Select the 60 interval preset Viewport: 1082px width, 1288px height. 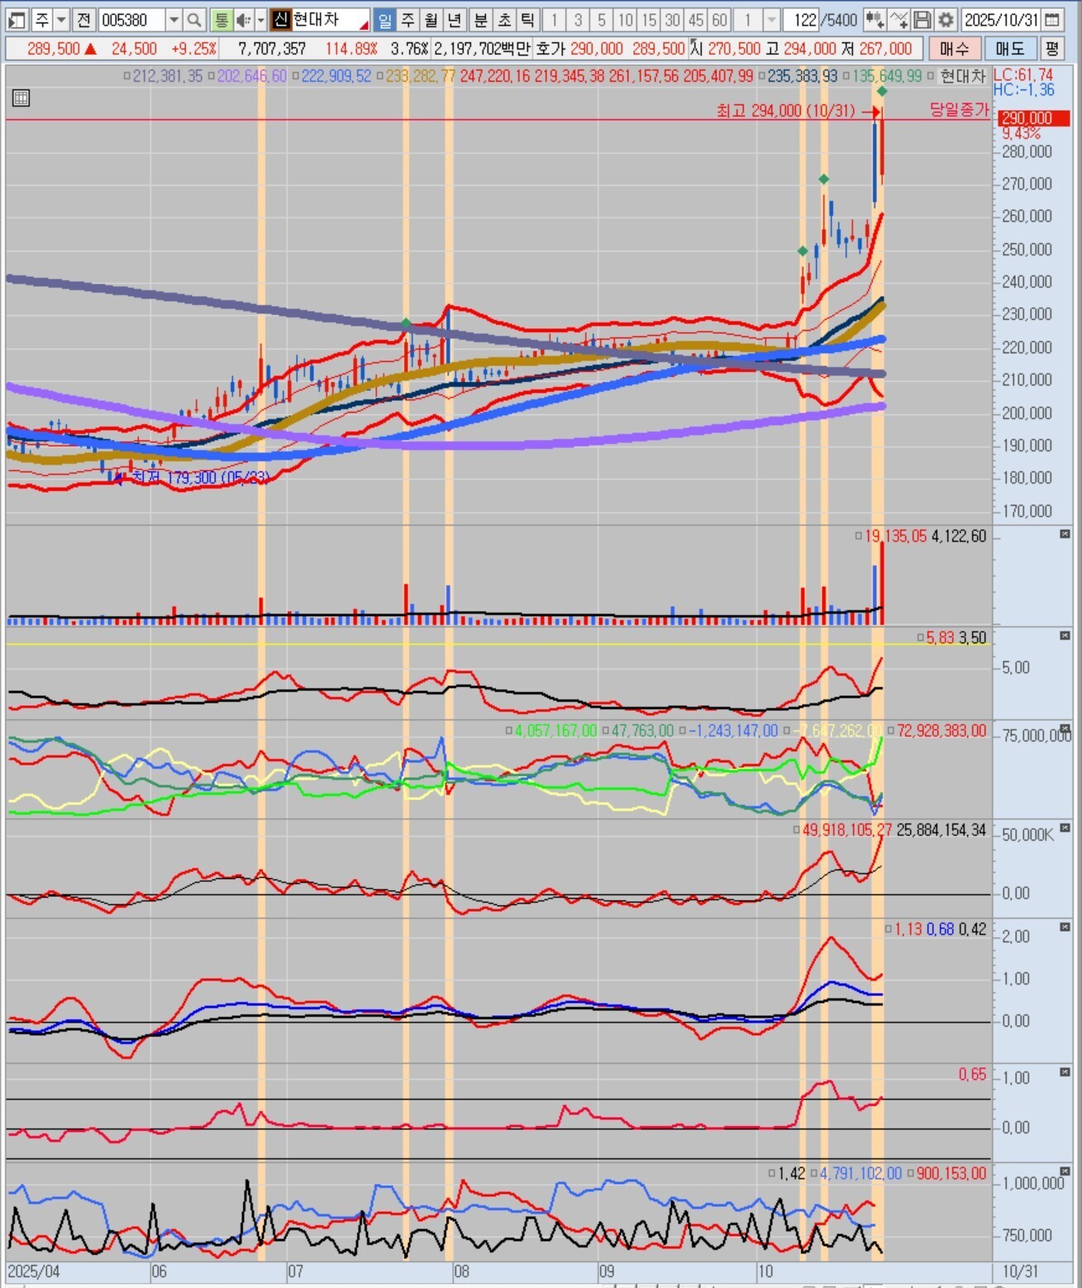(x=720, y=20)
